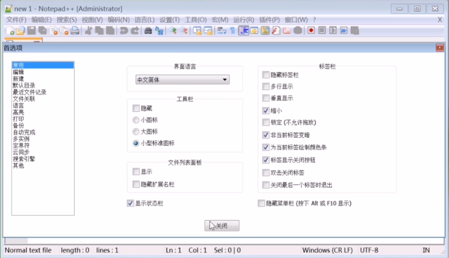Toggle synchronized horizontal scrolling icon
449x258 pixels.
[x=208, y=30]
